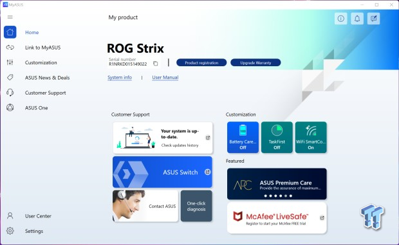The image size is (399, 245).
Task: Click the McAfee LiveSafe external link icon
Action: point(322,218)
